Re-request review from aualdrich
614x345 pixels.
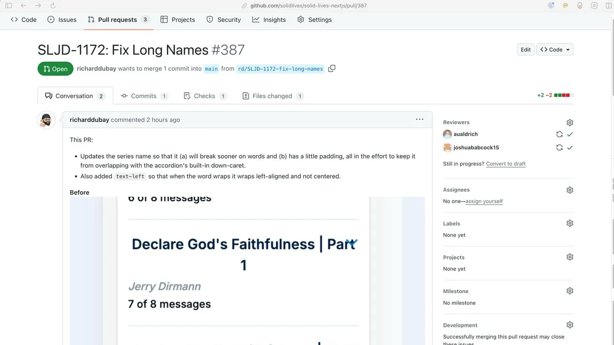(x=559, y=134)
